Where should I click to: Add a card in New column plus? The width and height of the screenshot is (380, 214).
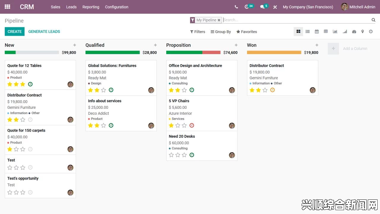pyautogui.click(x=75, y=45)
